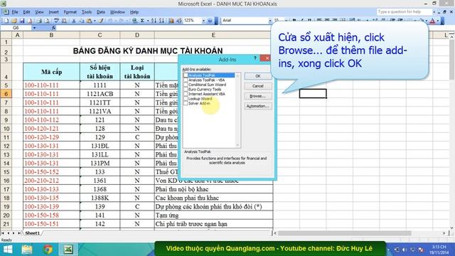Click the Save floppy disk icon

pos(22,21)
